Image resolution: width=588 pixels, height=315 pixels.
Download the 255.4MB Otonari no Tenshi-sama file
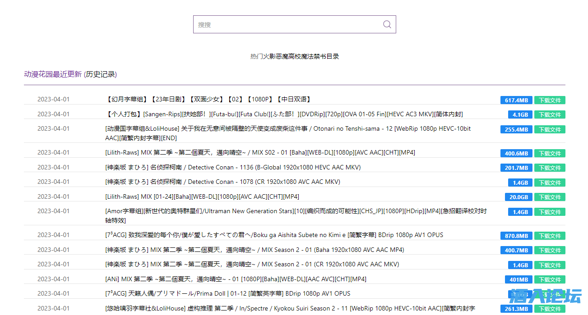tap(550, 129)
